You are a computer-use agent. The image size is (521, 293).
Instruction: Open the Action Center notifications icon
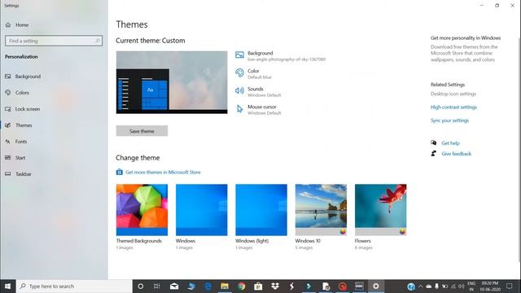pyautogui.click(x=509, y=286)
